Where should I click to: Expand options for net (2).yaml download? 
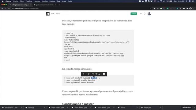coord(160,108)
